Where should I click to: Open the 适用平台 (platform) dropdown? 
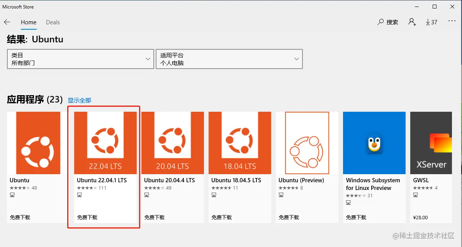229,59
